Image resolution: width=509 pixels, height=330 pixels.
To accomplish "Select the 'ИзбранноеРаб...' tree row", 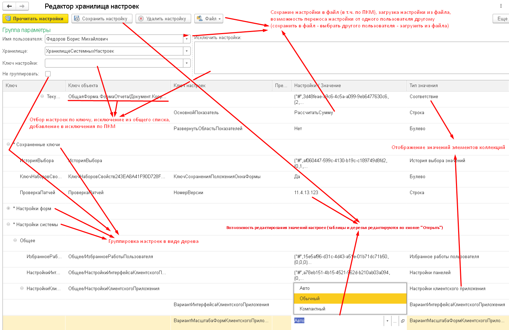I will 44,256.
